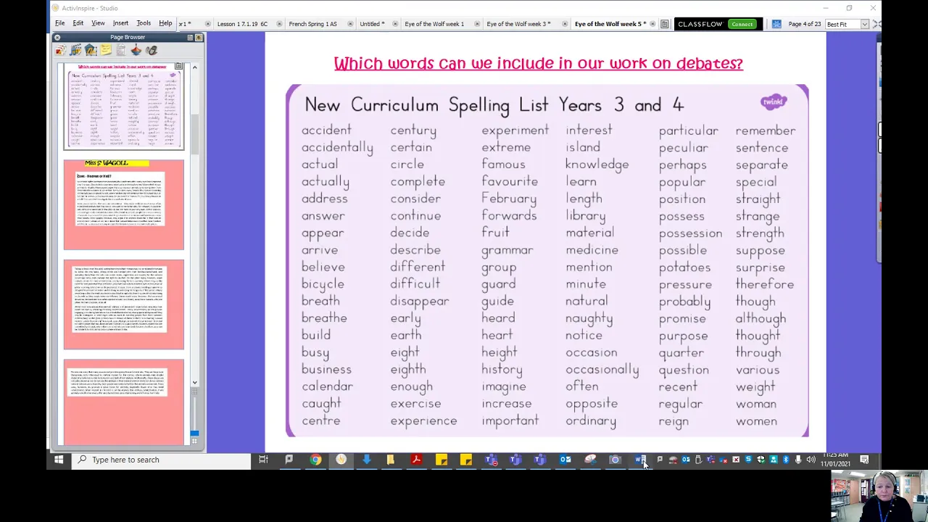Select the Miss P WAGOLL page thumbnail

point(124,204)
